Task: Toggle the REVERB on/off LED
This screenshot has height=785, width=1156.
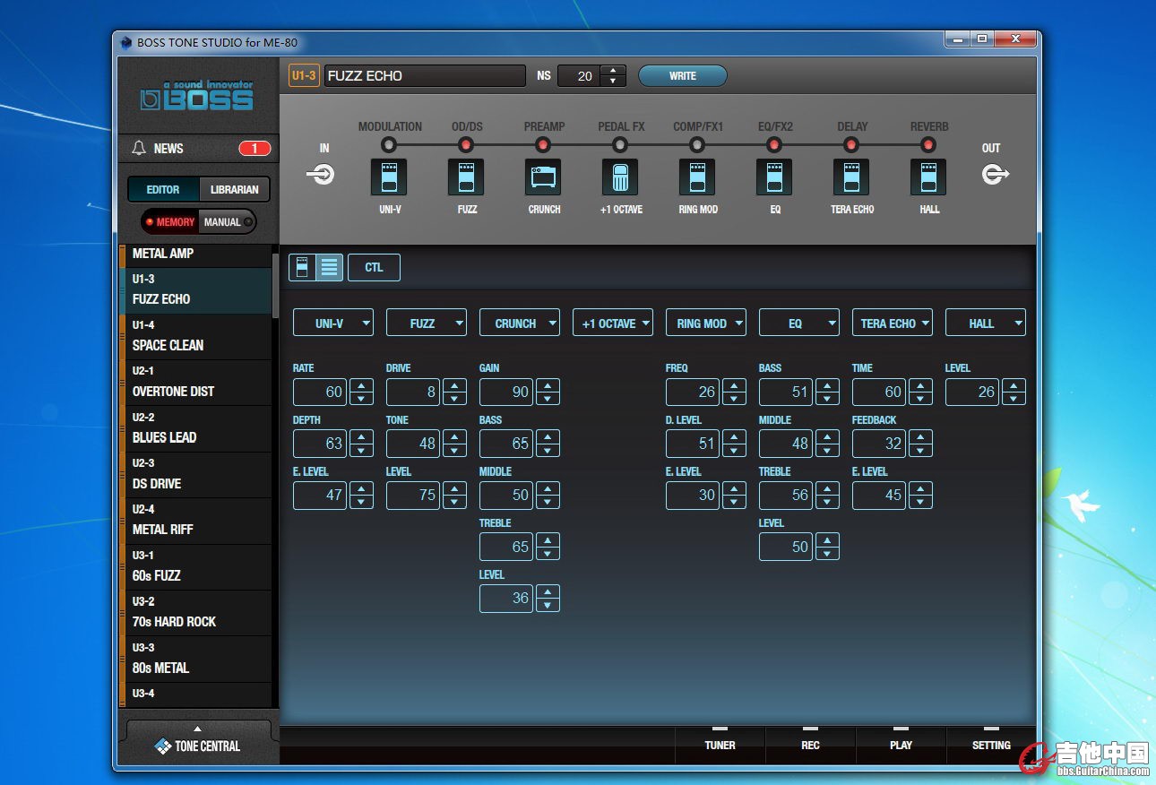Action: pyautogui.click(x=928, y=144)
